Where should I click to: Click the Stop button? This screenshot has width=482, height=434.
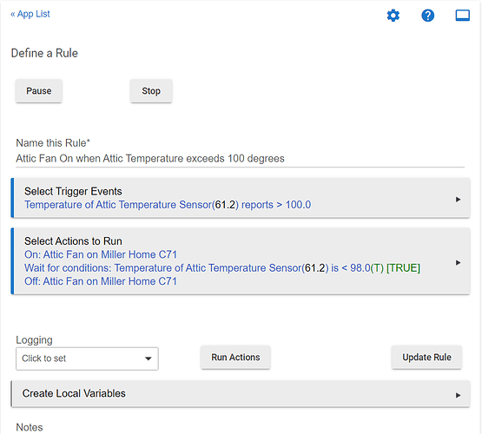151,91
